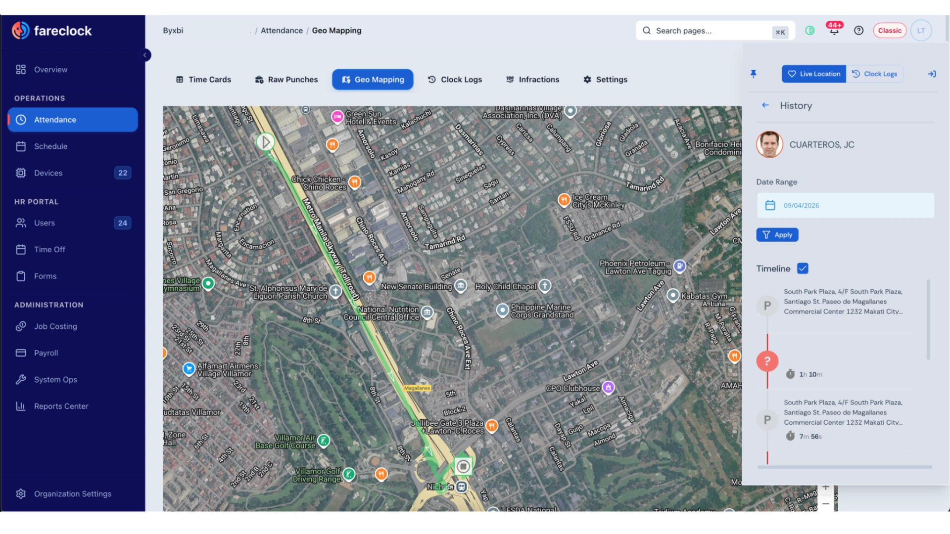Screen dimensions: 950x534
Task: Switch to the Time Cards tab
Action: (x=203, y=80)
